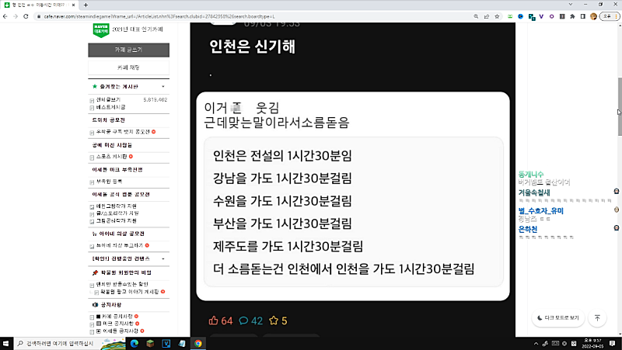The image size is (622, 350).
Task: Select chat user 벌_수호자_유미
Action: (540, 210)
